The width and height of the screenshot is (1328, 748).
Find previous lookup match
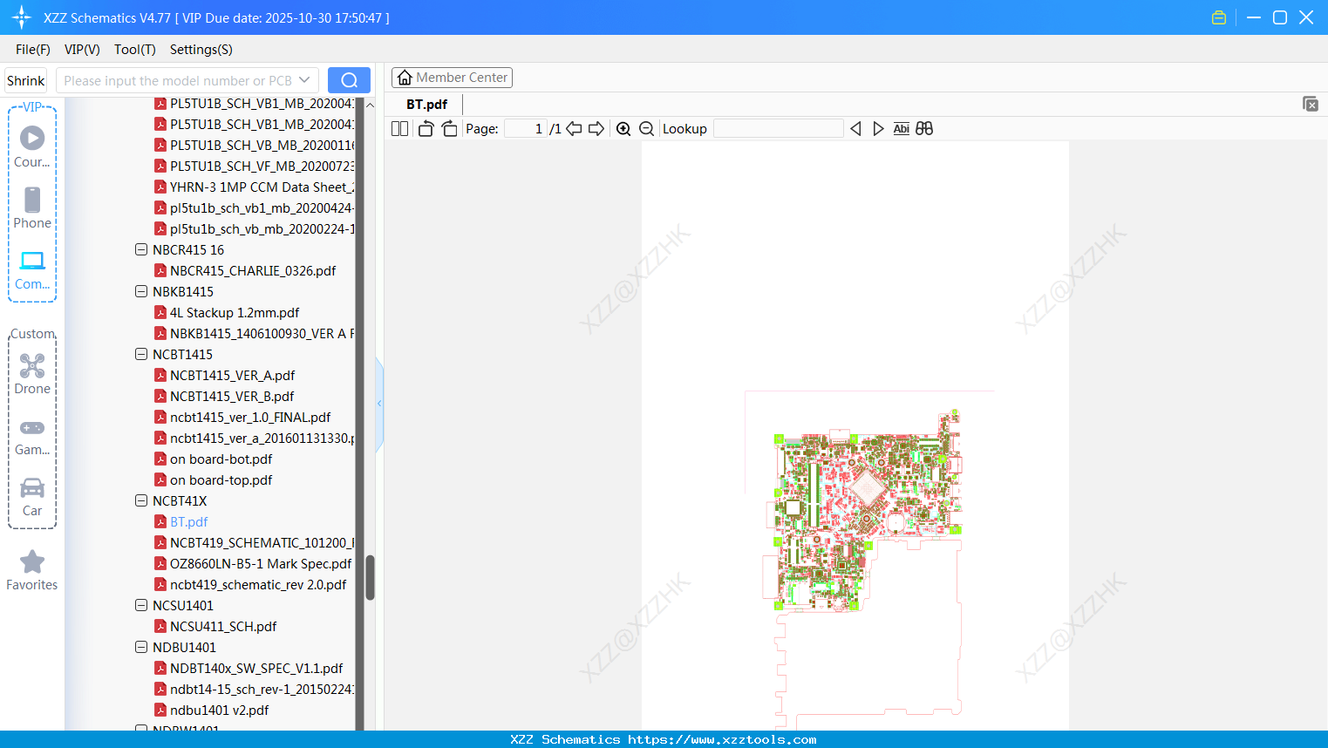[855, 129]
